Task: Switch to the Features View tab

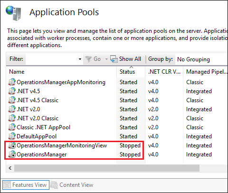Action: click(x=26, y=185)
